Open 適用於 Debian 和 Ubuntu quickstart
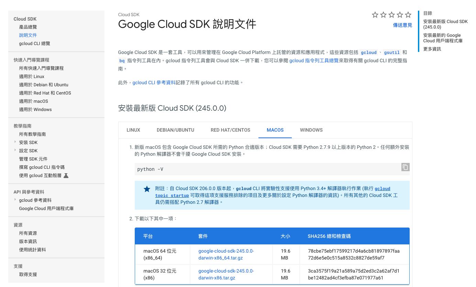The image size is (476, 287). click(x=44, y=85)
